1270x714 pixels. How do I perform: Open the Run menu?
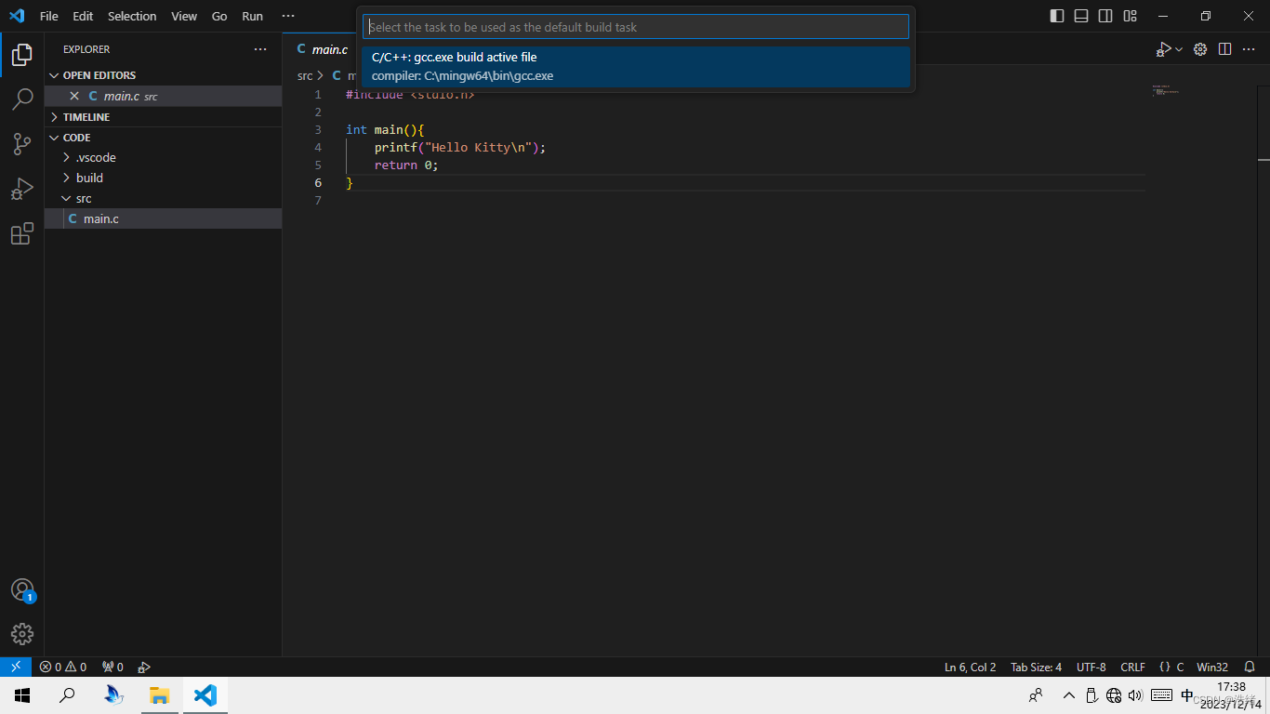[252, 16]
